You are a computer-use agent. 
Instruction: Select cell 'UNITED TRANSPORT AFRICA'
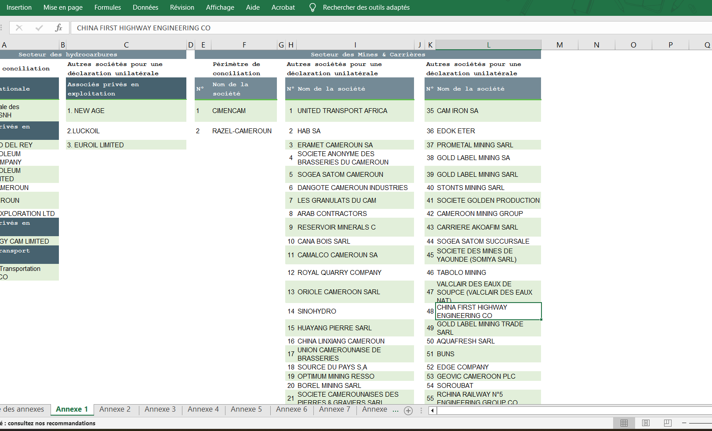[355, 111]
